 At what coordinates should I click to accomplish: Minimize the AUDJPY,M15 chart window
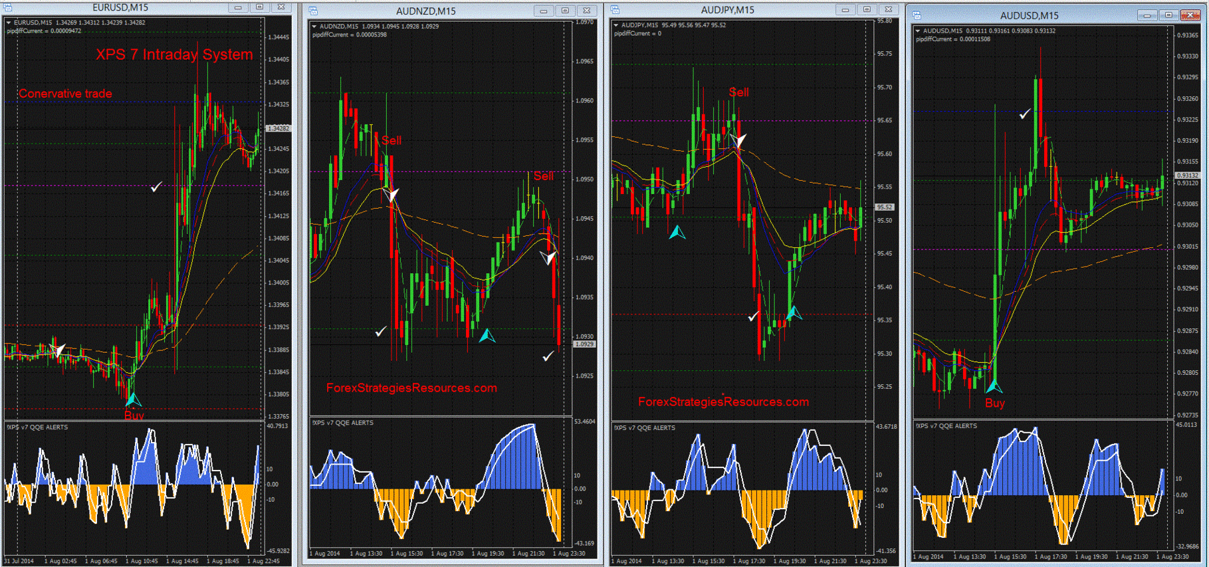[845, 10]
